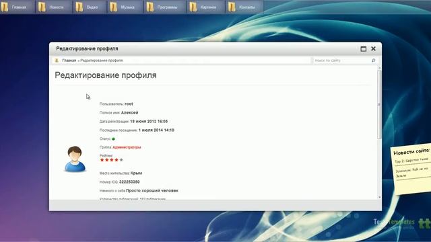The image size is (431, 242).
Task: Click the scrollbar down arrow
Action: (380, 197)
